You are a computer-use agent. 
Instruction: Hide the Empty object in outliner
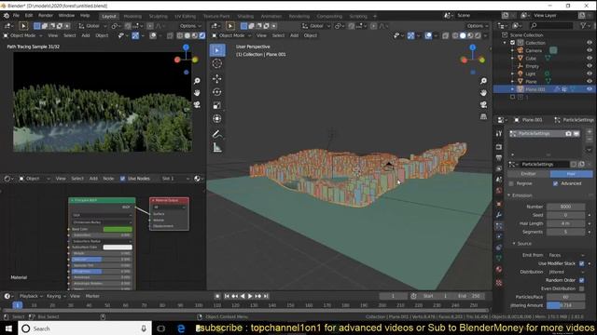[x=590, y=66]
